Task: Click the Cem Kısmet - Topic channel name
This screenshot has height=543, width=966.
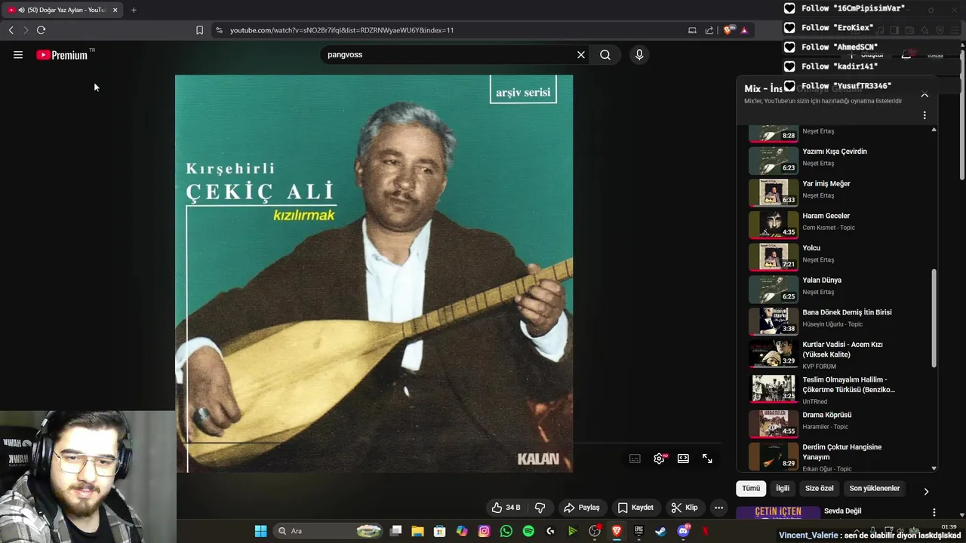Action: click(829, 228)
